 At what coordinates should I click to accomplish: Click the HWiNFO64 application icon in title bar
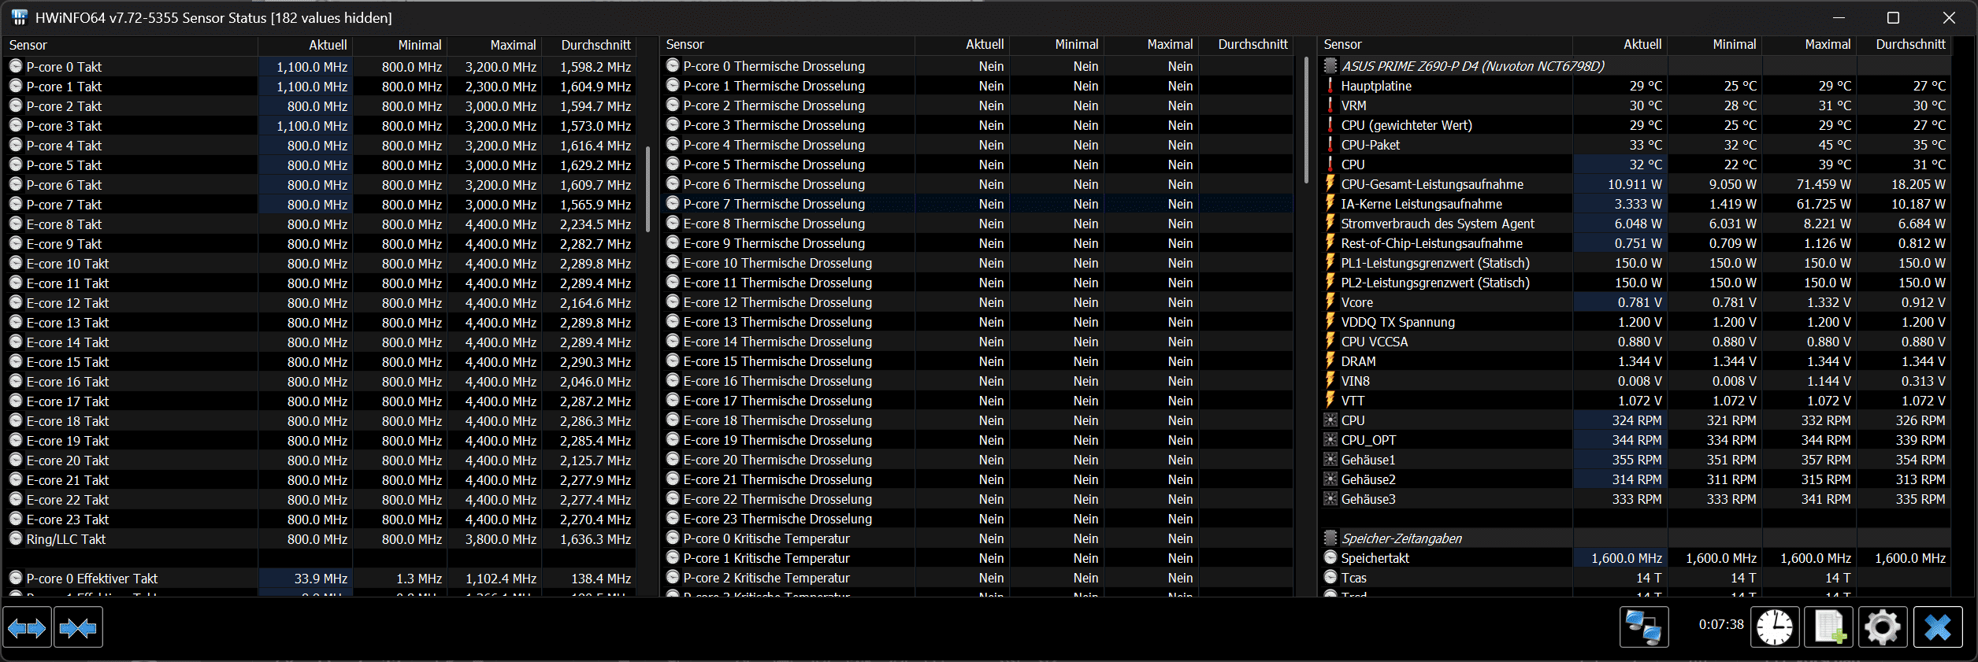[20, 17]
